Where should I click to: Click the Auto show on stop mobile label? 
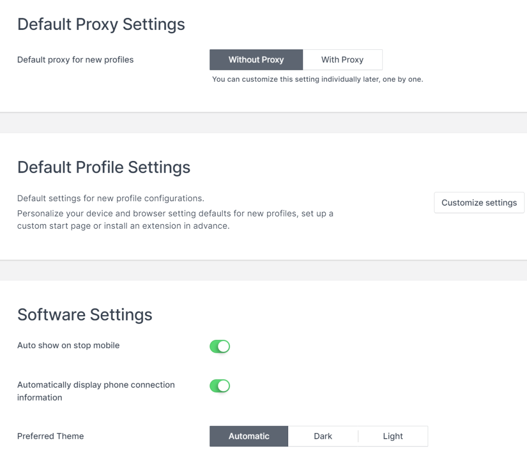coord(68,345)
